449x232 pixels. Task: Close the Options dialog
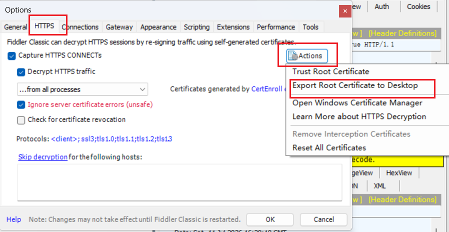pyautogui.click(x=345, y=11)
